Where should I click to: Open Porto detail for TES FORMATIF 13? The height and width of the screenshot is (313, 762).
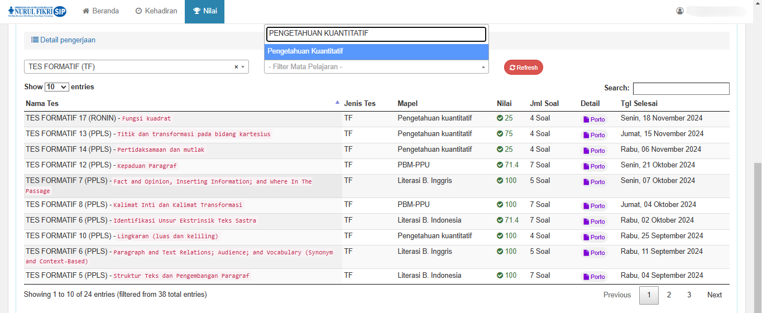pos(594,135)
